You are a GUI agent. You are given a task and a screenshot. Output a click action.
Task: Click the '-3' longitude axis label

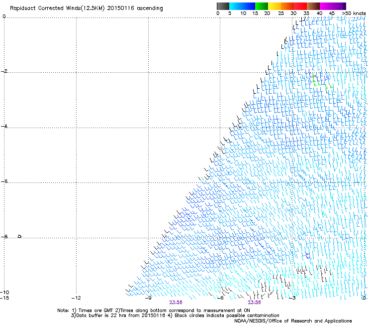click(292, 298)
